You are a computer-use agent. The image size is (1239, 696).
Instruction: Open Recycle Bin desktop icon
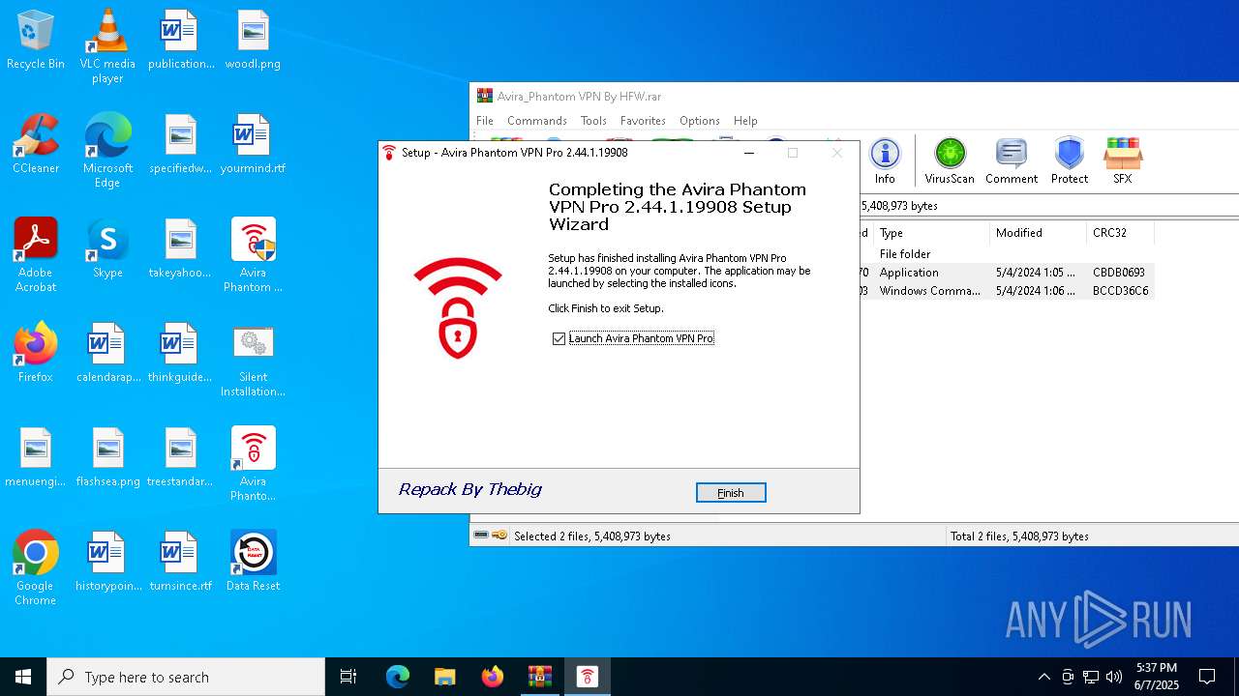click(x=36, y=40)
